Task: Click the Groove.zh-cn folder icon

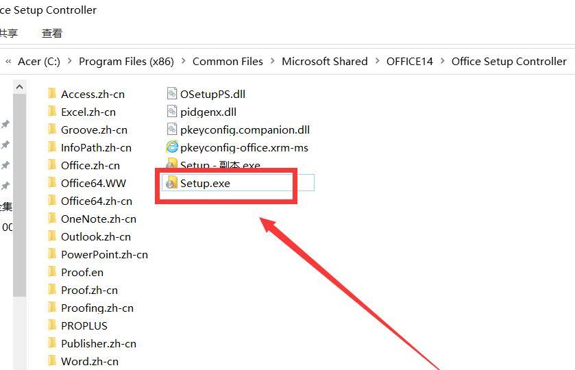Action: click(x=52, y=129)
